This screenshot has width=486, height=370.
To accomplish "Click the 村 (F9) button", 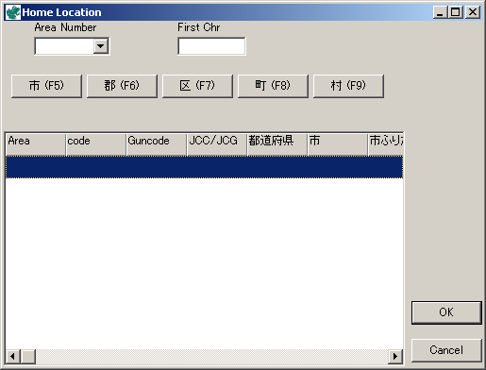I will tap(348, 86).
